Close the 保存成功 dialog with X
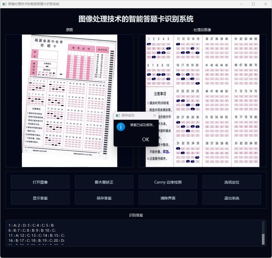272x258 pixels. pos(155,115)
